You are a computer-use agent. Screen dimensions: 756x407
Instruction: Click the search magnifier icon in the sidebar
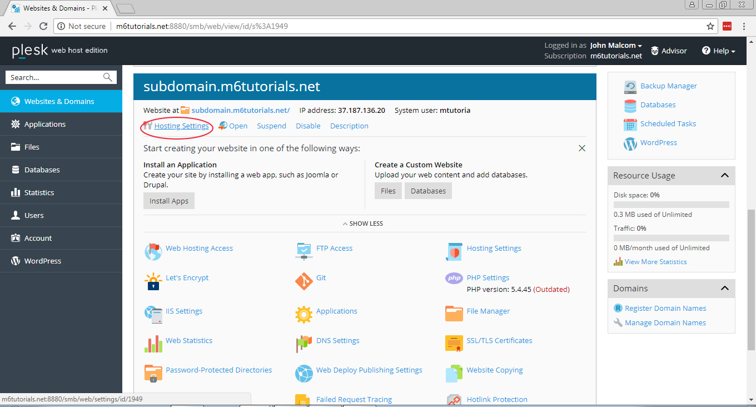click(x=108, y=77)
